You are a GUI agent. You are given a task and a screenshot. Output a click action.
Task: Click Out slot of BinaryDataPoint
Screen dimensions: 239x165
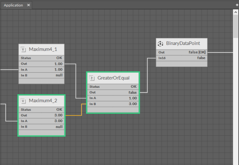coord(182,52)
